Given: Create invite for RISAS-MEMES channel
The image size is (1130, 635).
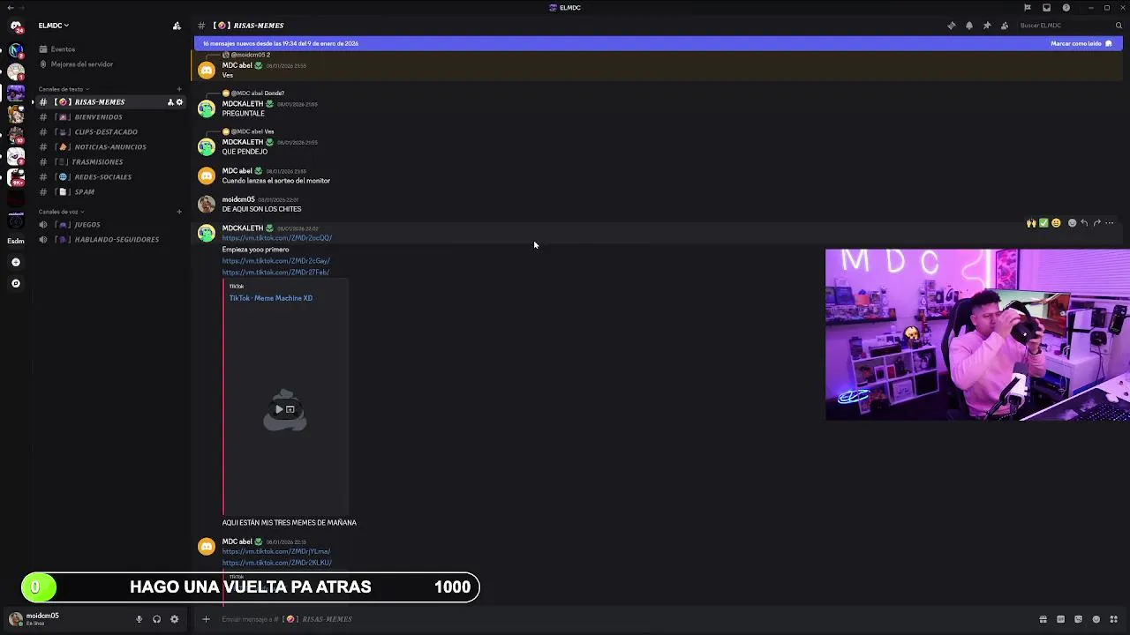Looking at the screenshot, I should click(x=170, y=102).
